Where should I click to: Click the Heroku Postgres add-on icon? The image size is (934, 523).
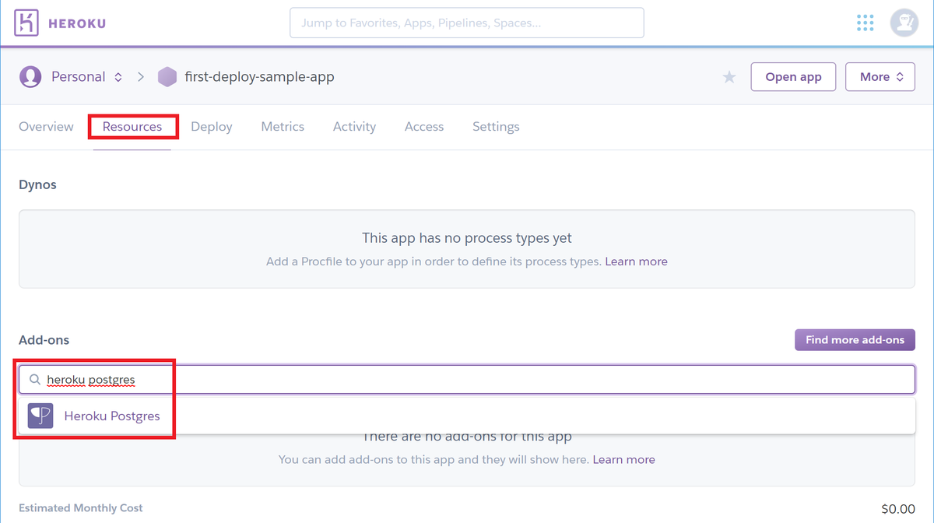click(x=40, y=416)
